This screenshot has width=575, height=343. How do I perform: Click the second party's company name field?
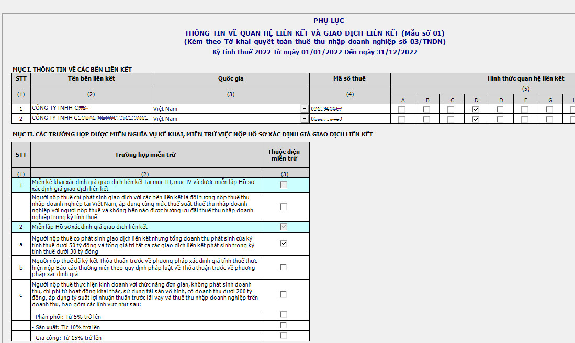click(x=91, y=119)
